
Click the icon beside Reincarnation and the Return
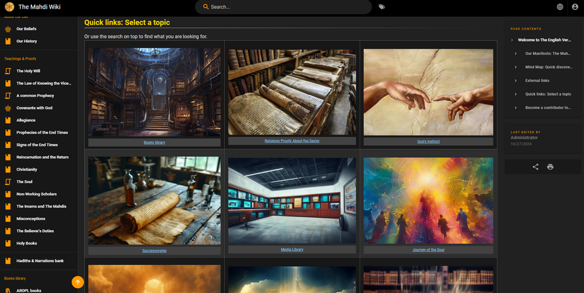(8, 157)
